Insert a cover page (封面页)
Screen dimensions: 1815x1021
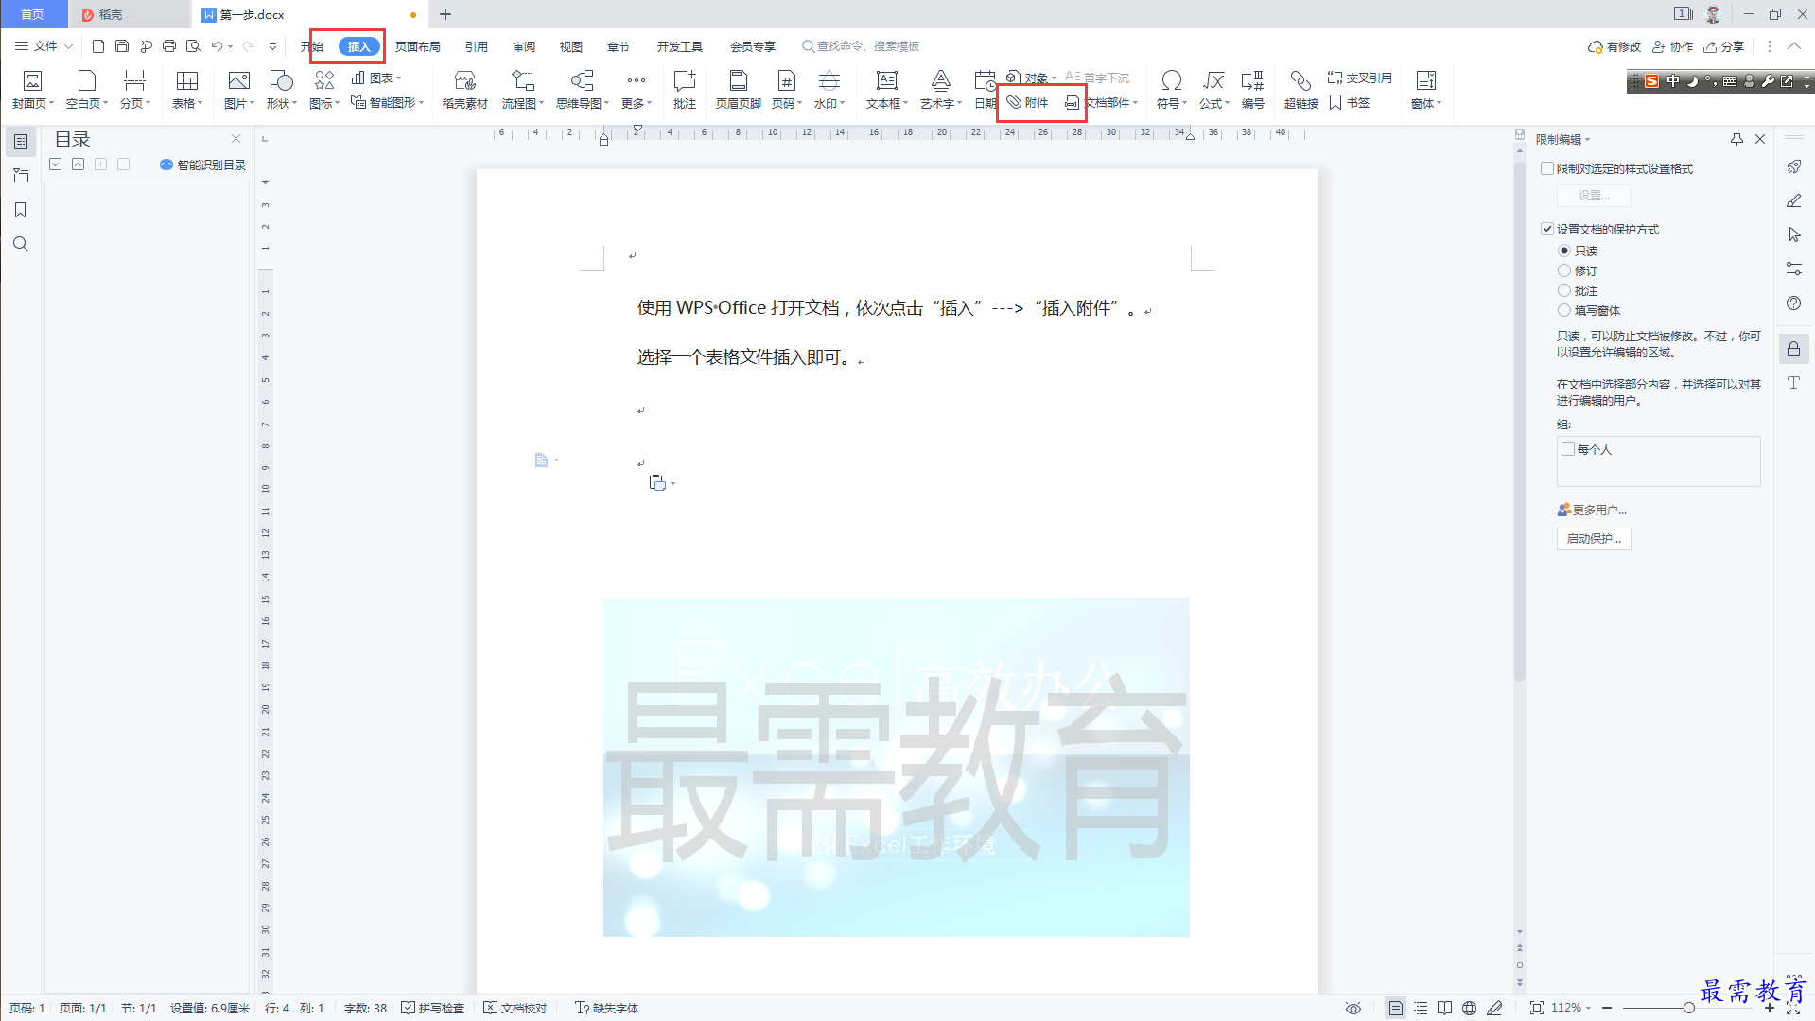coord(32,90)
